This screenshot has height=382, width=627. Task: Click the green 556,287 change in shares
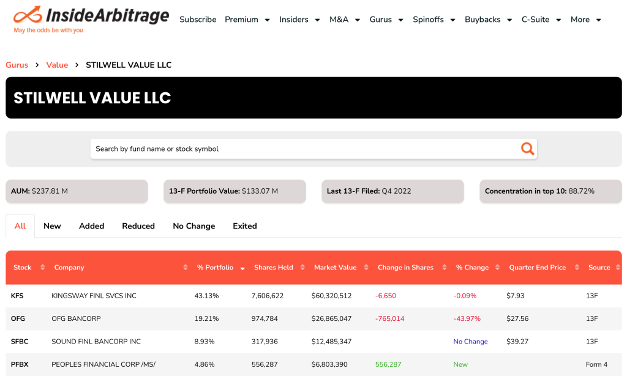(388, 364)
